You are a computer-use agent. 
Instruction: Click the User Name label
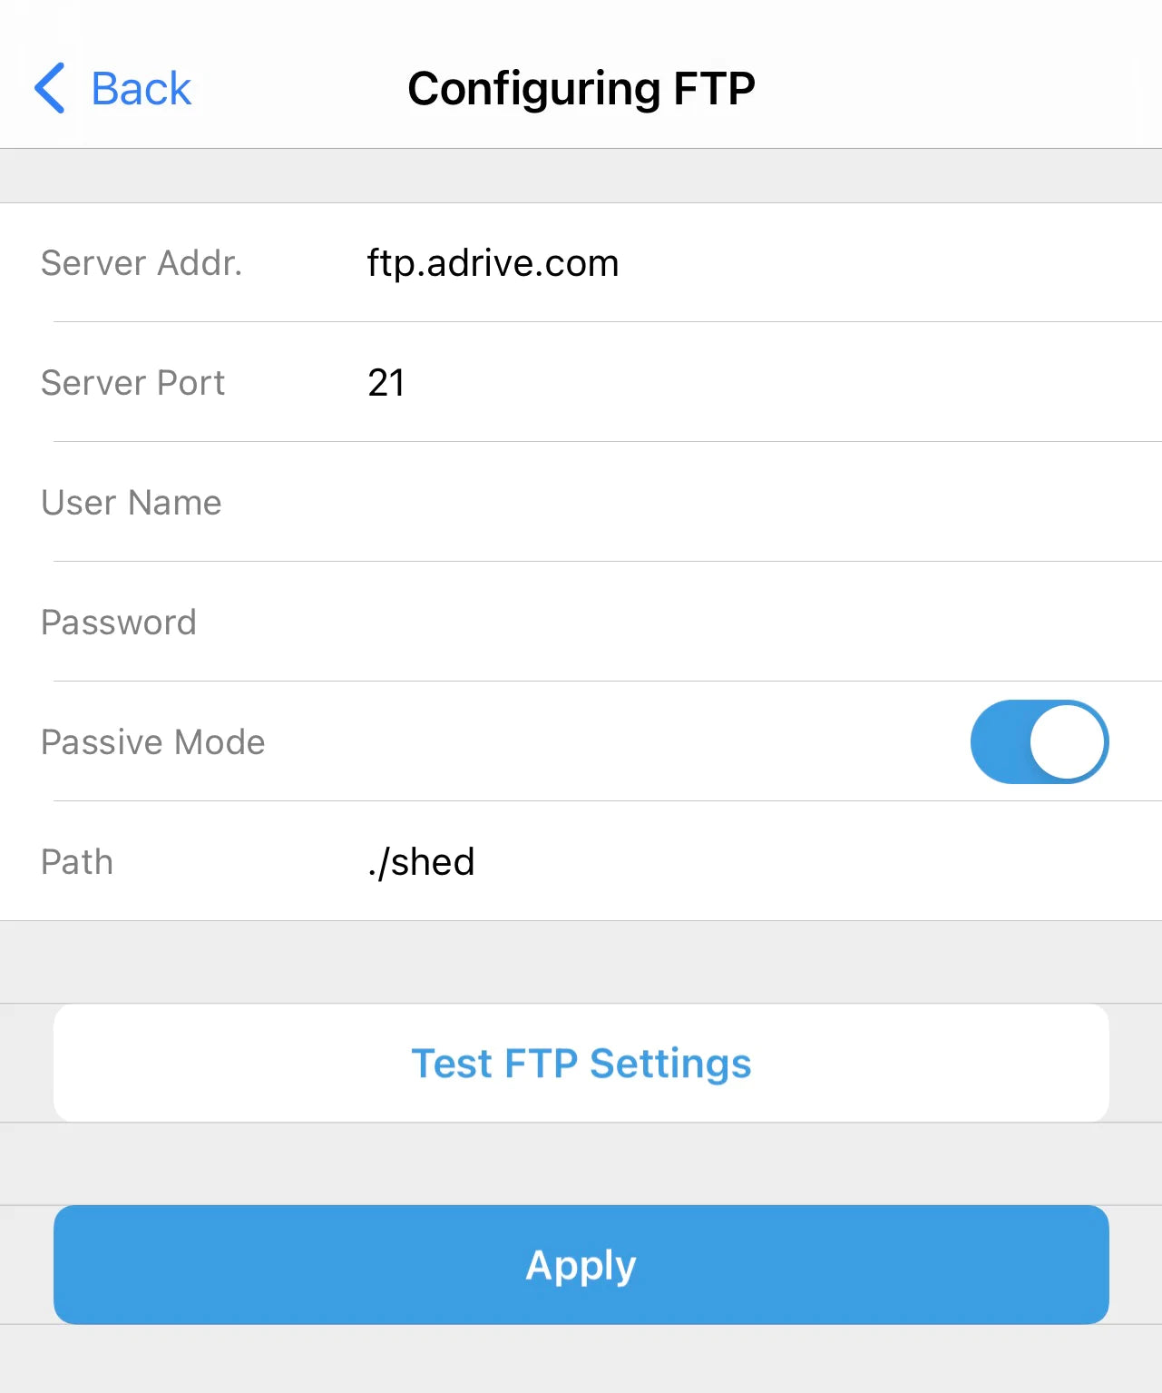click(132, 503)
